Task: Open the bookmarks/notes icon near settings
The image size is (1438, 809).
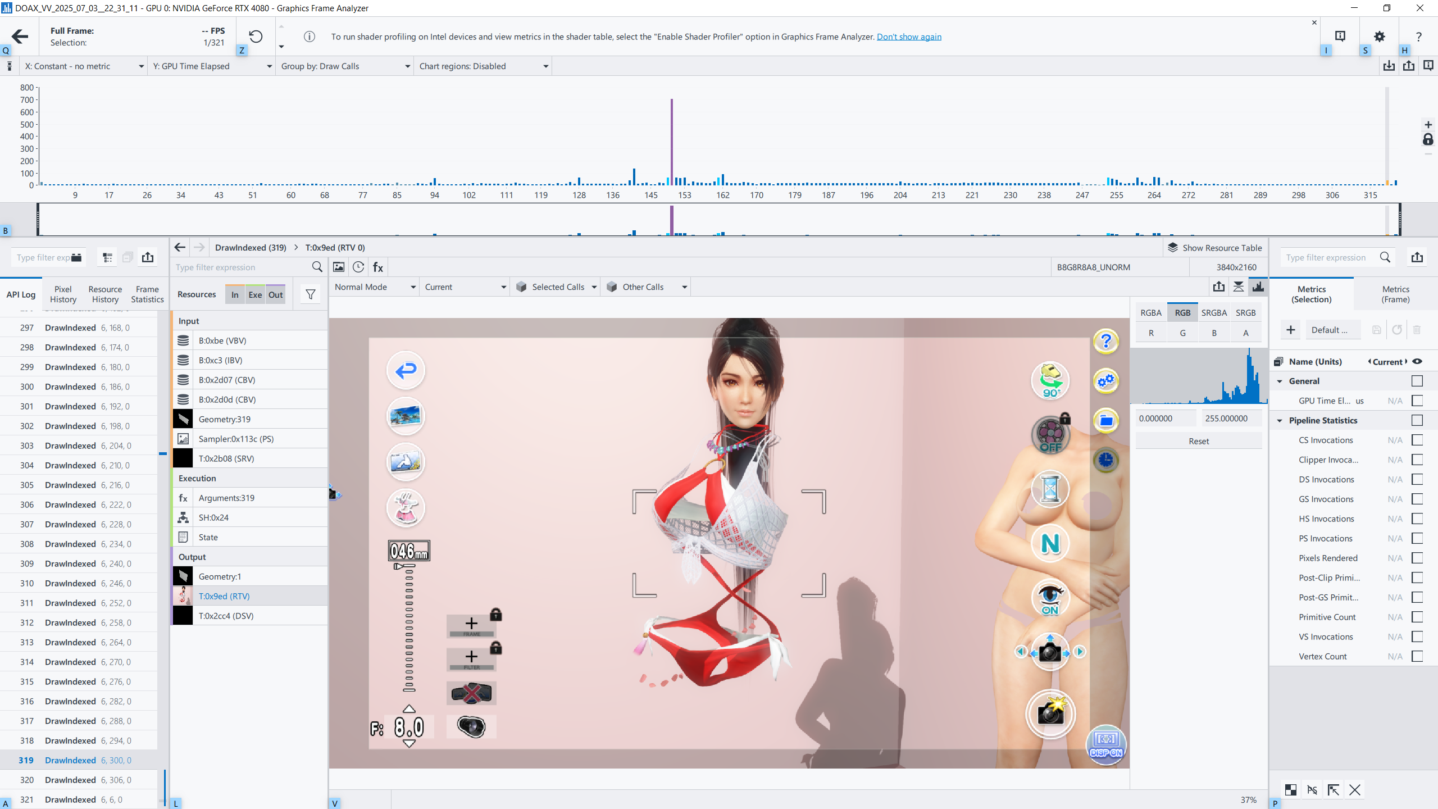Action: click(x=1340, y=37)
